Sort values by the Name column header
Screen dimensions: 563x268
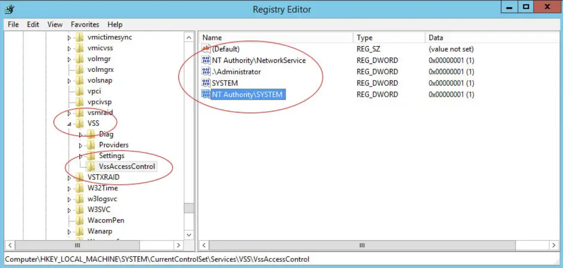click(x=276, y=37)
